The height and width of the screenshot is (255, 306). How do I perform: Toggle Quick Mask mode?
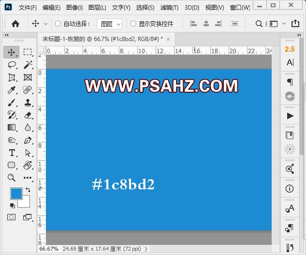[11, 217]
